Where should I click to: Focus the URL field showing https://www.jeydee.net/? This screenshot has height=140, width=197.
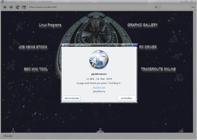(x=93, y=7)
